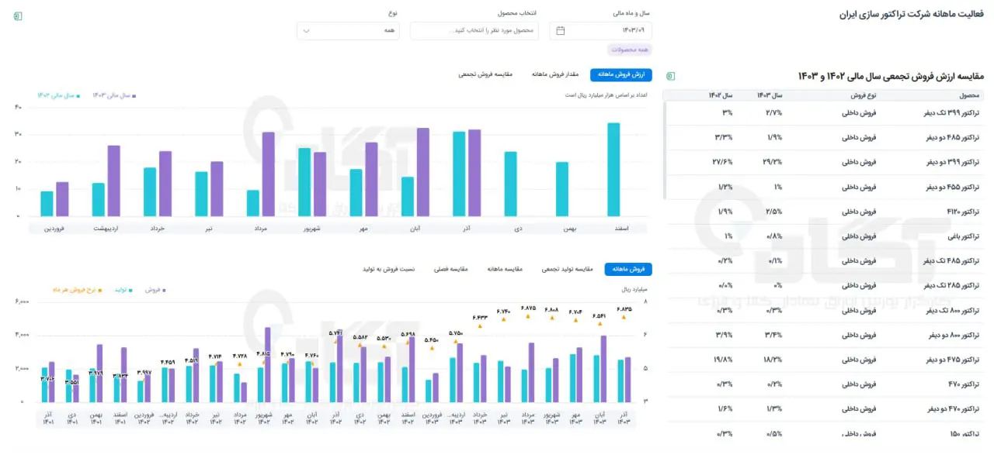Click the export icon beside the cumulative sales table title

coord(670,76)
